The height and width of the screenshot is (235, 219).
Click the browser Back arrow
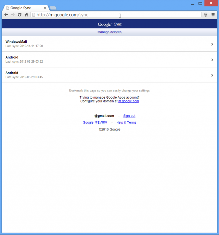6,15
